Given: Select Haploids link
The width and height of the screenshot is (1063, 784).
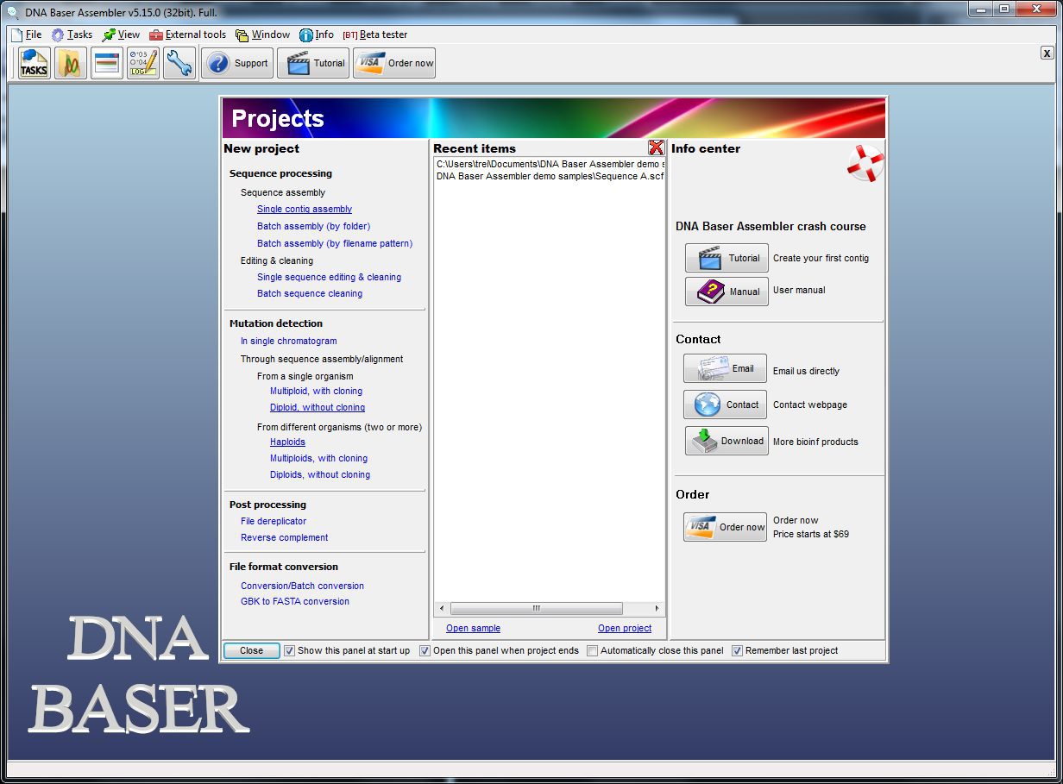Looking at the screenshot, I should (287, 442).
